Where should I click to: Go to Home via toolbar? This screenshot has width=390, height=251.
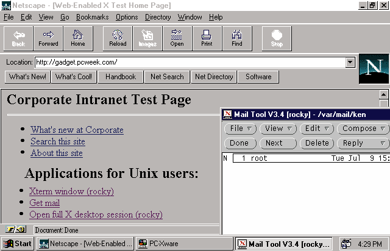click(78, 38)
